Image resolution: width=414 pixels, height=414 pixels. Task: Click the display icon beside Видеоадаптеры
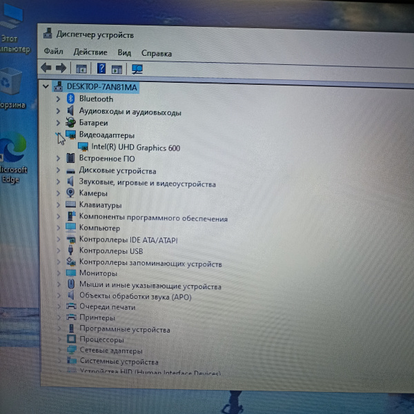click(70, 135)
